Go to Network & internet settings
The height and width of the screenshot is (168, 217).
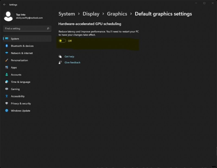[27, 53]
